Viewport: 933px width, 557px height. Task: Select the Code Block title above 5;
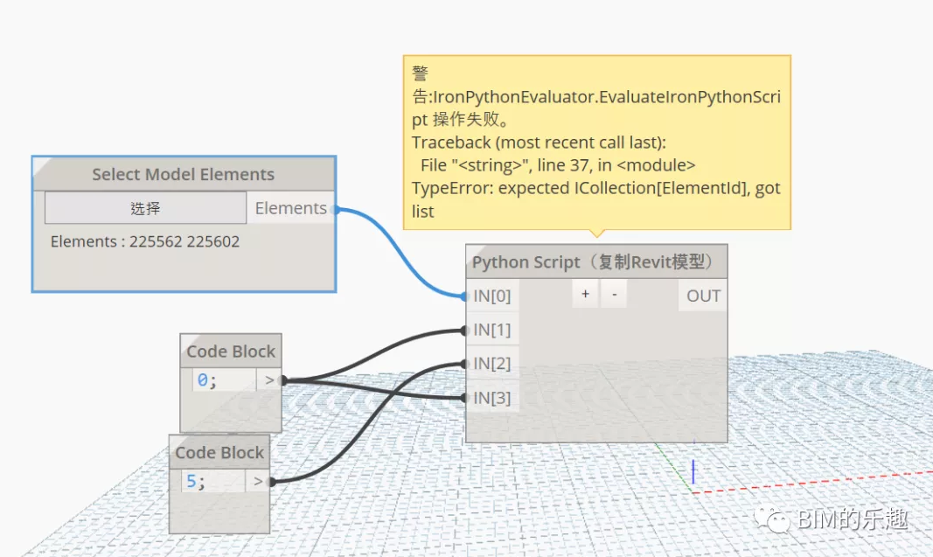click(219, 452)
